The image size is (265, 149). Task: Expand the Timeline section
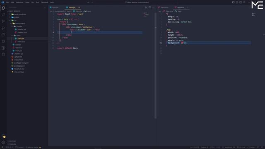[13, 144]
